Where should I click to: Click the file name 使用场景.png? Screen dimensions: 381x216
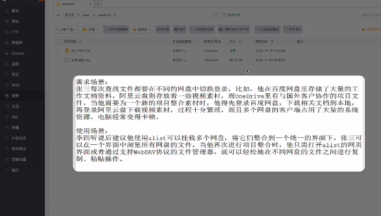(x=80, y=60)
